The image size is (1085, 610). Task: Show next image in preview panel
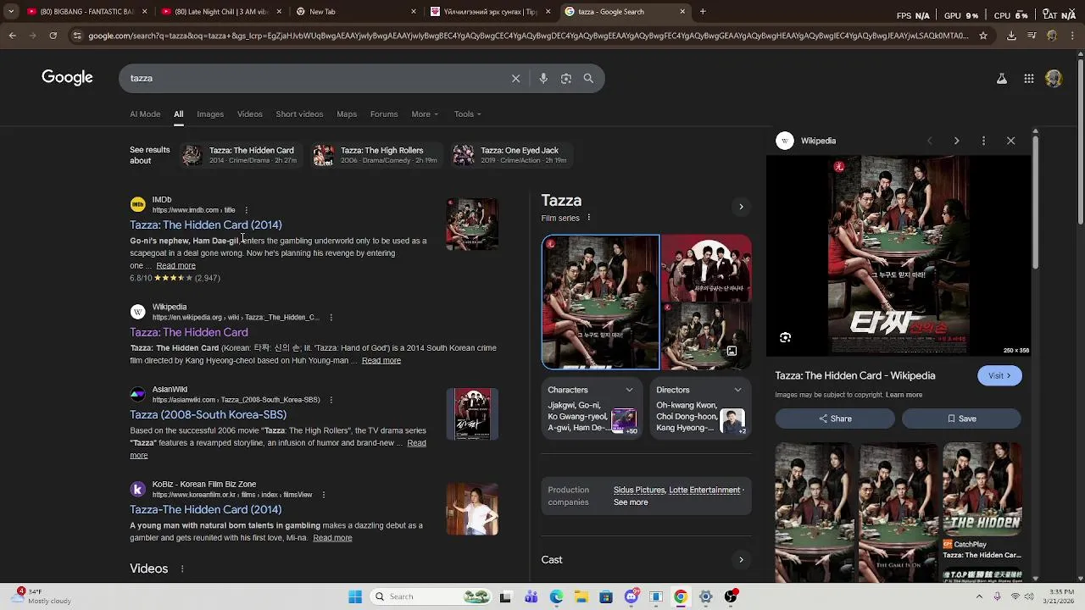(956, 141)
